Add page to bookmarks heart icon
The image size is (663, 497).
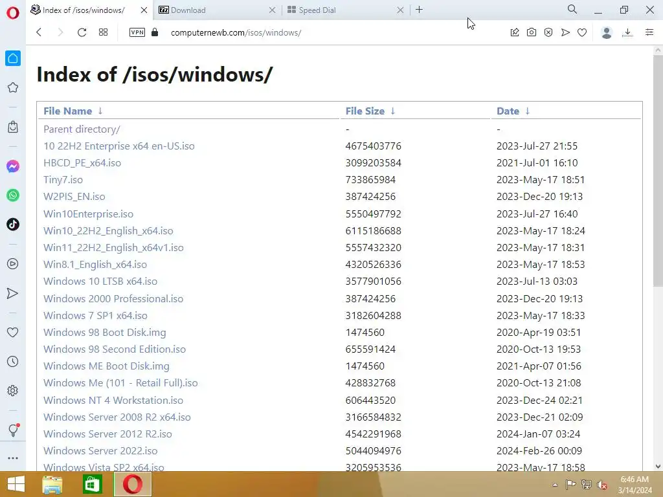click(582, 32)
